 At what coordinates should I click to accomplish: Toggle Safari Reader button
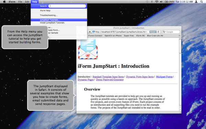point(153,32)
